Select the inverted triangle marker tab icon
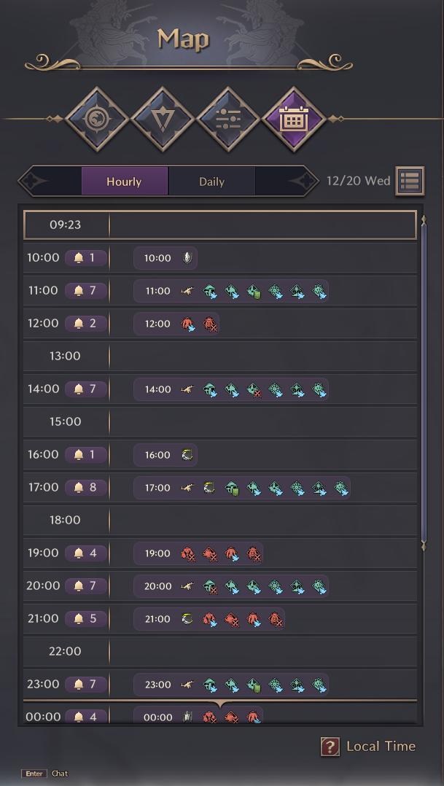The width and height of the screenshot is (444, 786). (x=163, y=119)
